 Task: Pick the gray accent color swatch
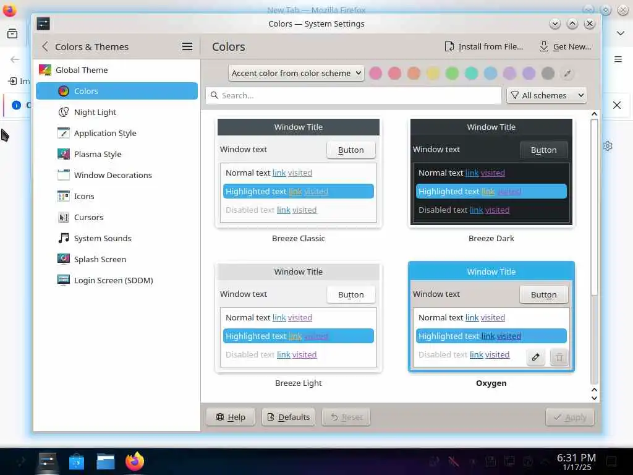click(548, 73)
